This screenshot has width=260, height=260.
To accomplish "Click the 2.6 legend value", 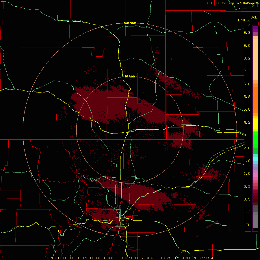I will tap(247, 148).
